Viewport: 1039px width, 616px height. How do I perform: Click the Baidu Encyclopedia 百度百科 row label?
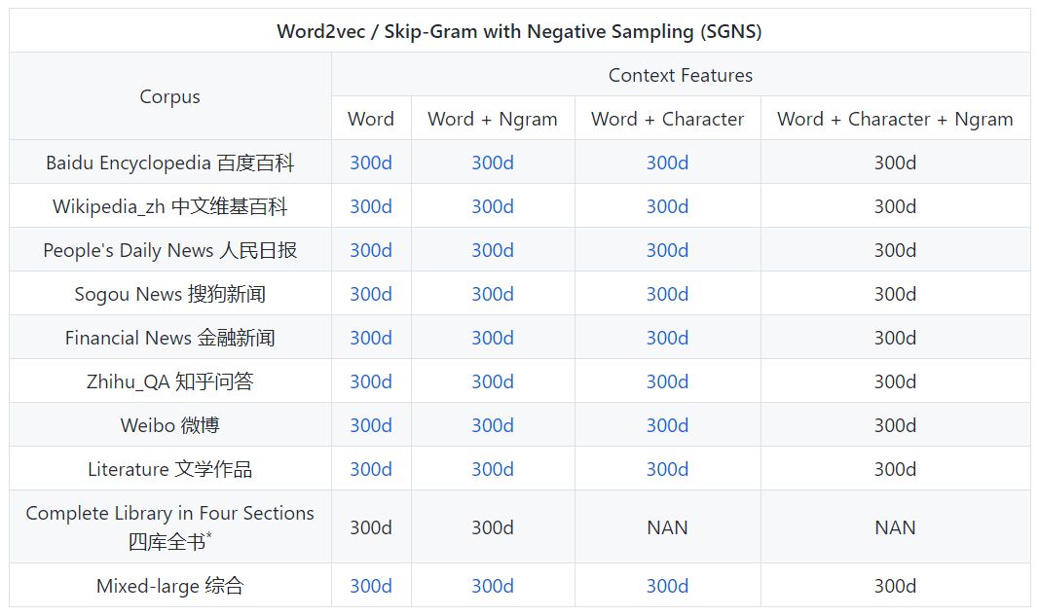169,163
